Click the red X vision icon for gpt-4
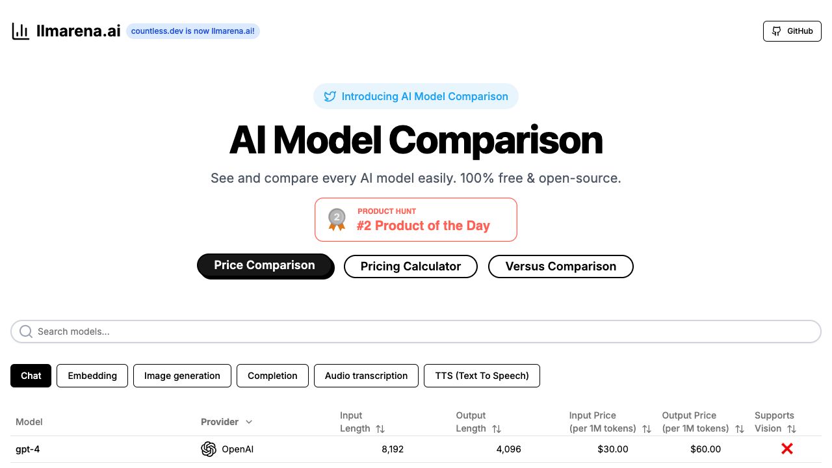The height and width of the screenshot is (468, 832). point(787,448)
